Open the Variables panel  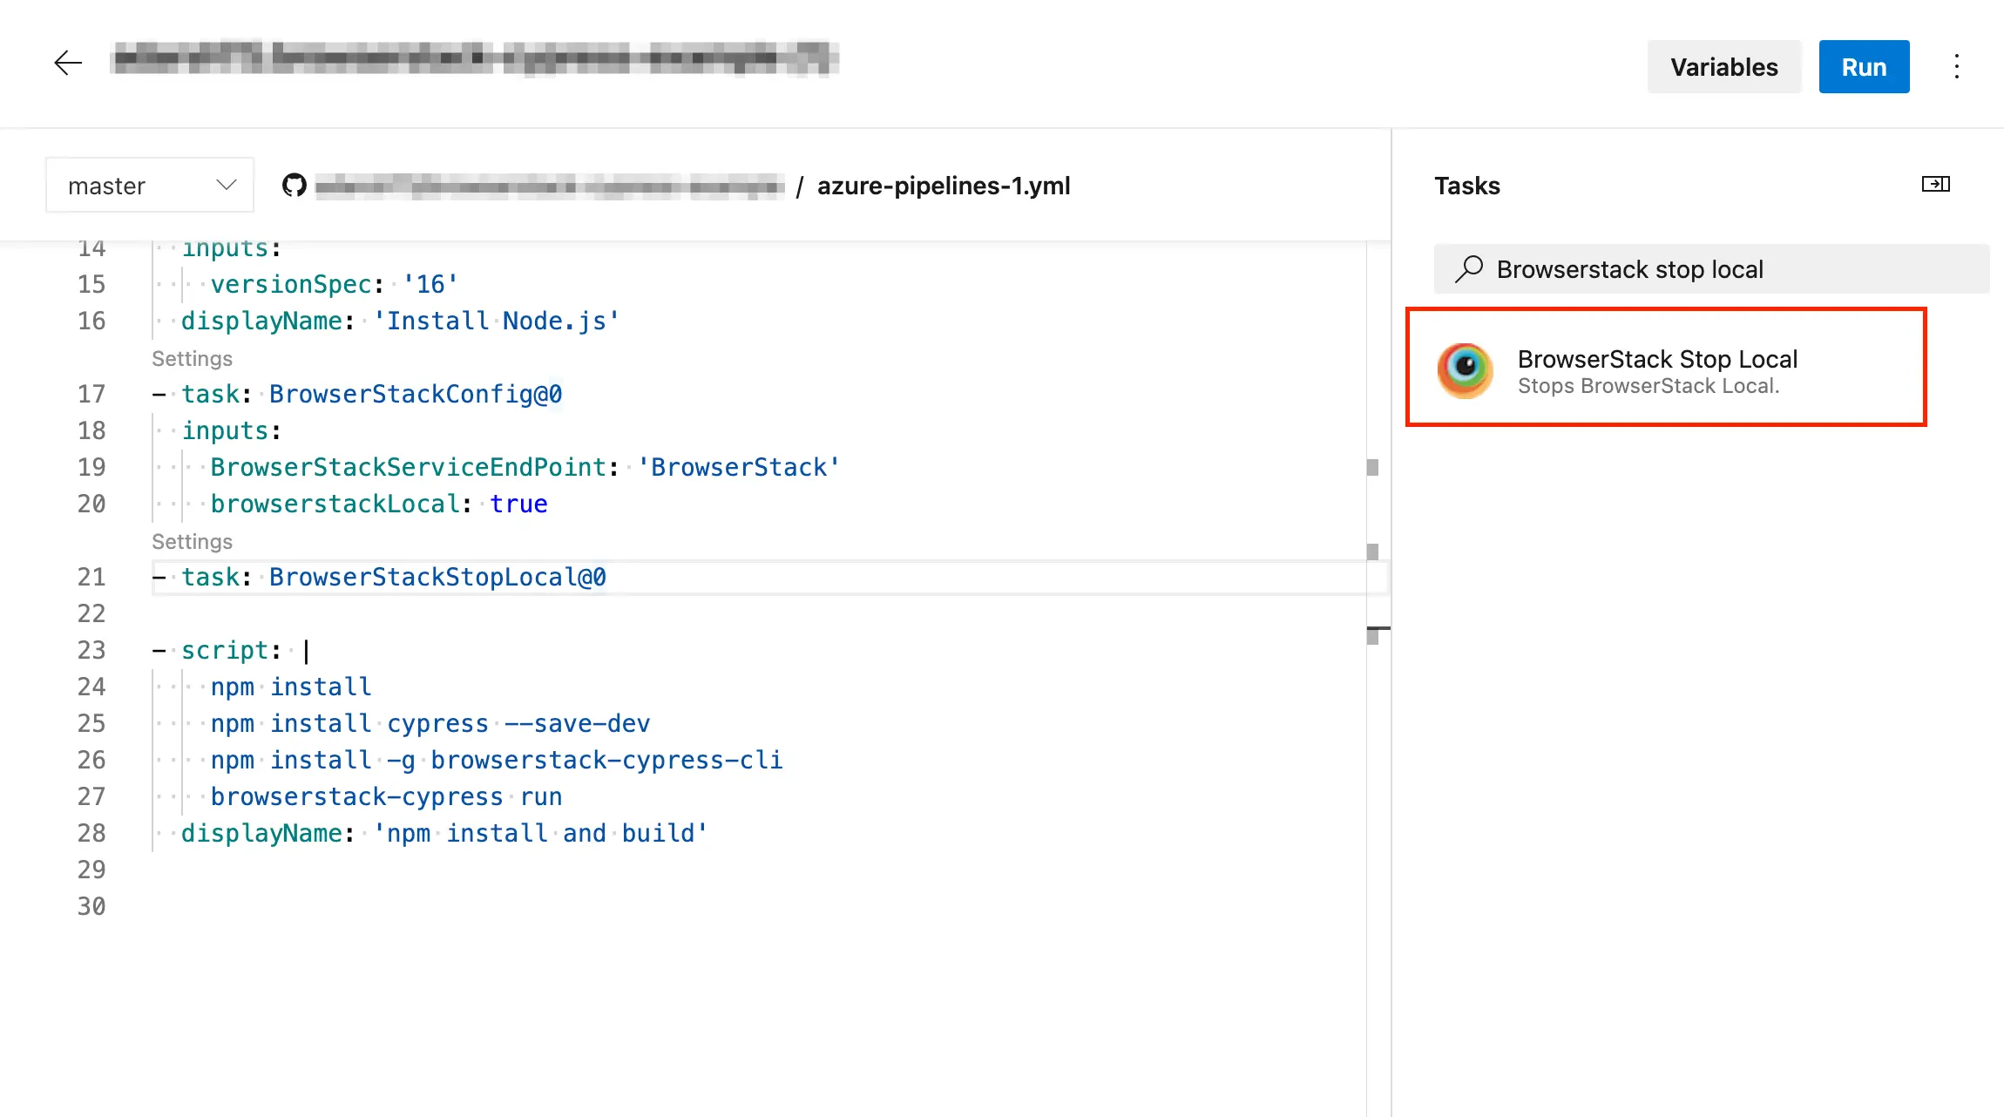1723,67
